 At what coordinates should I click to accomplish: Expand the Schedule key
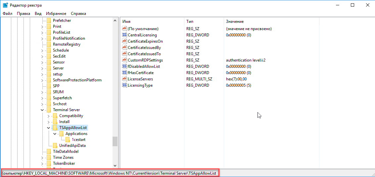pos(42,51)
